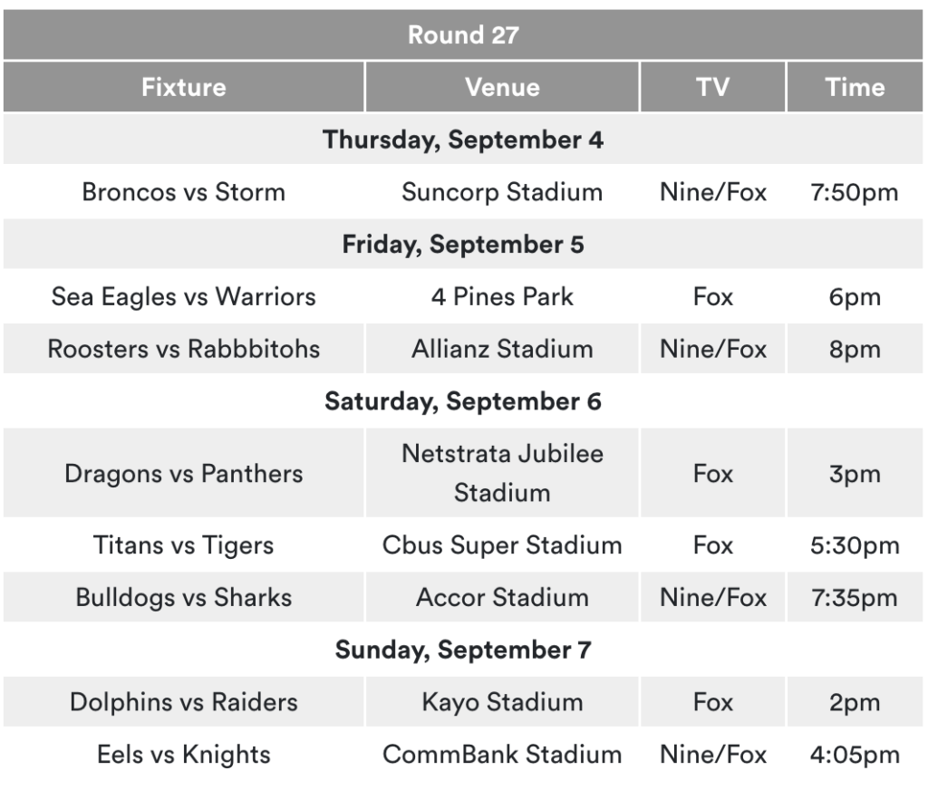Select the Suncorp Stadium venue cell
Screen dimensions: 928x790
tap(502, 192)
